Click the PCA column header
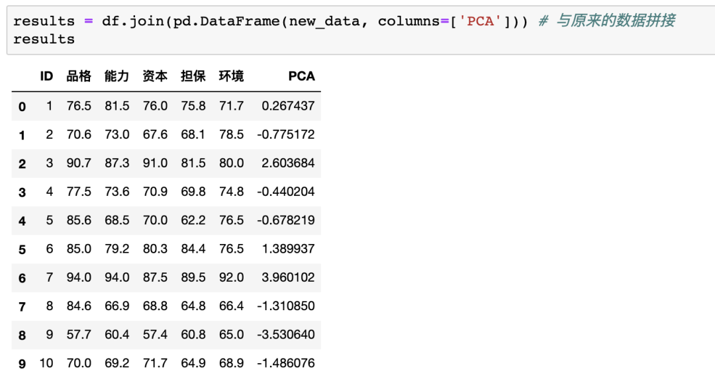Viewport: 715px width, 379px height. [301, 76]
